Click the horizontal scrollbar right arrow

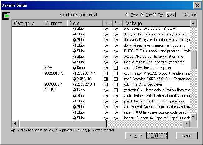(x=186, y=124)
